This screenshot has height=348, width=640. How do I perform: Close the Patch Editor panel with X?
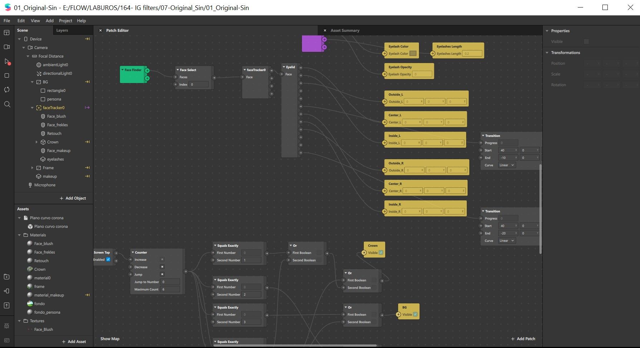[x=101, y=30]
